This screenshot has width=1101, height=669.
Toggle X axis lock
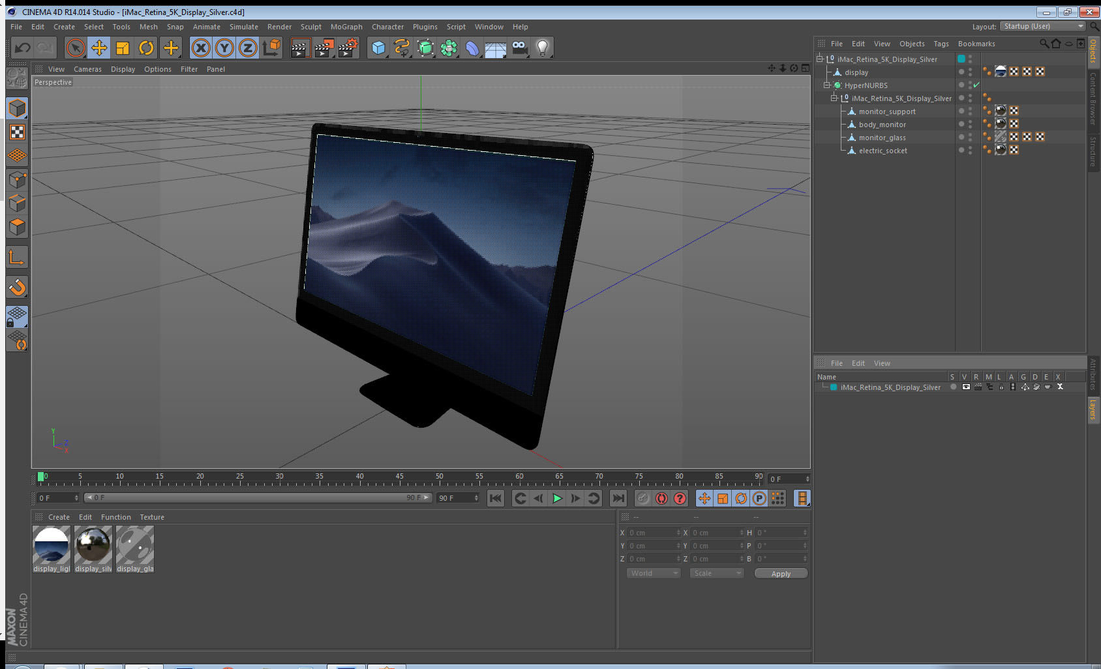(x=201, y=48)
